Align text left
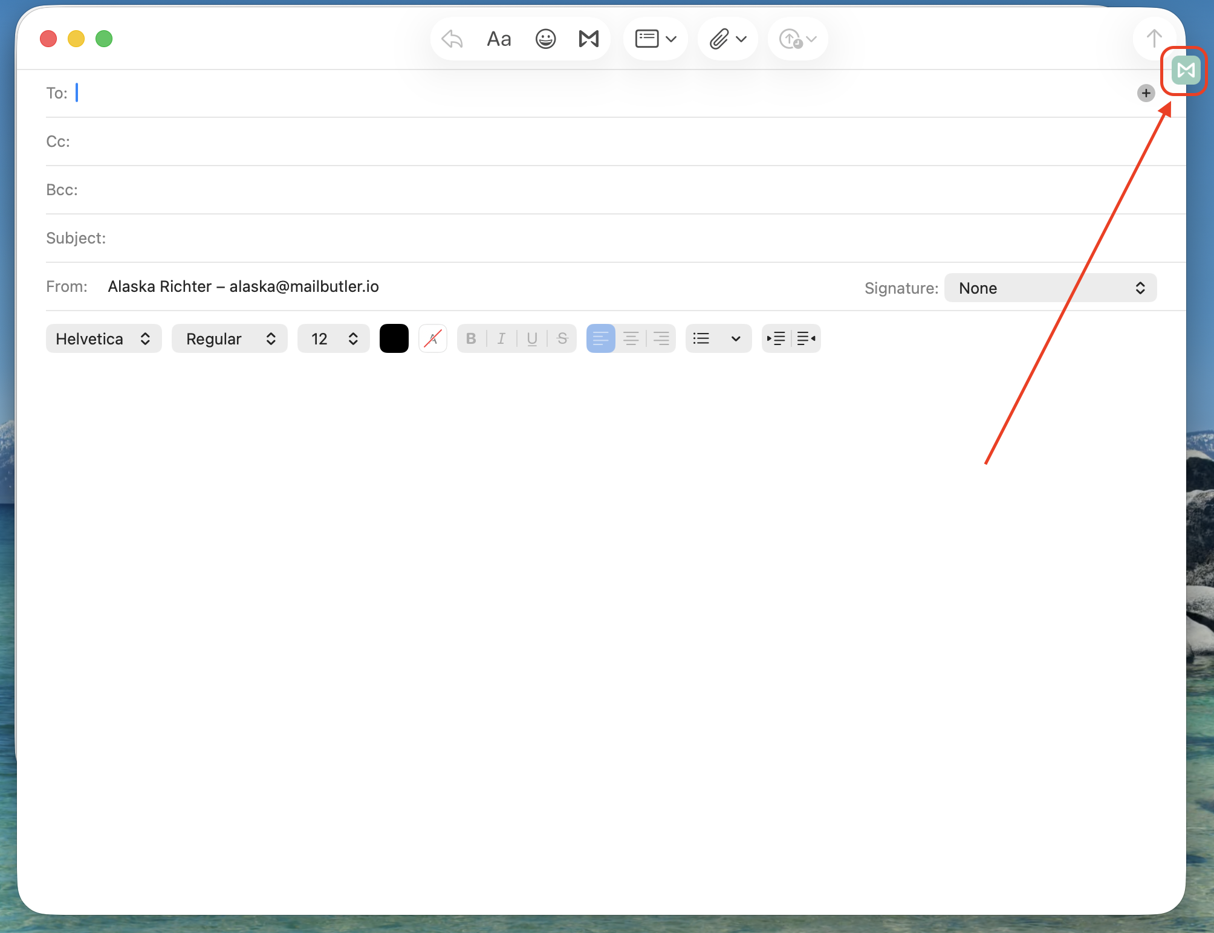 (601, 338)
